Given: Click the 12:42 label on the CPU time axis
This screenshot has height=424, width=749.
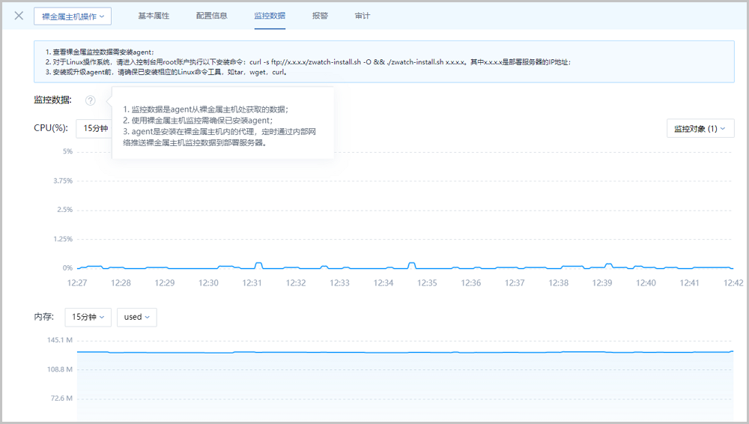Looking at the screenshot, I should click(x=733, y=283).
